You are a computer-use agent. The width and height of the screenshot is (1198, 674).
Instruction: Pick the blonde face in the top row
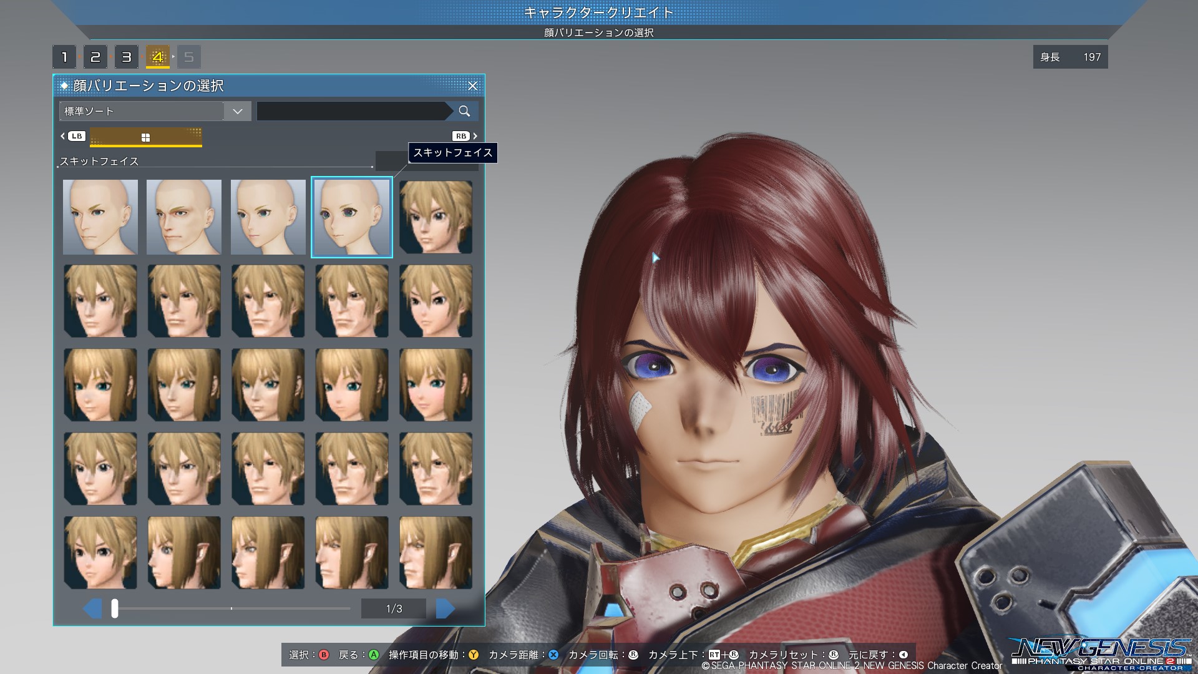[436, 217]
